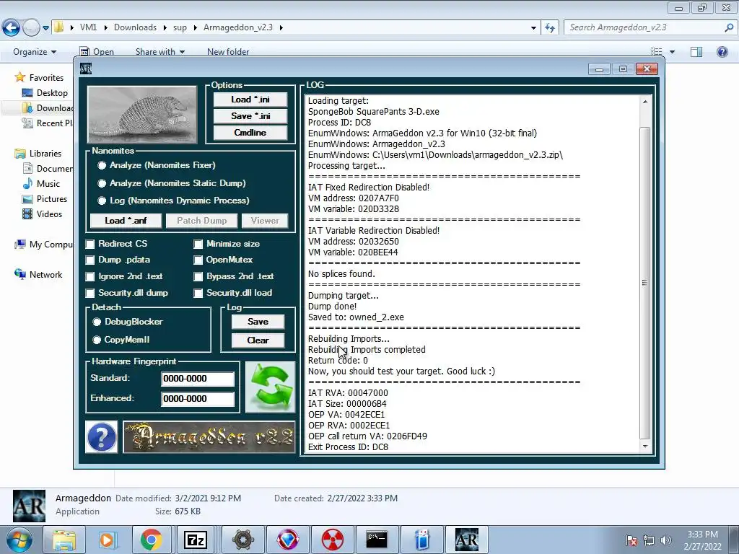Select Desktop in the Favorites list
This screenshot has height=554, width=739.
[x=47, y=93]
